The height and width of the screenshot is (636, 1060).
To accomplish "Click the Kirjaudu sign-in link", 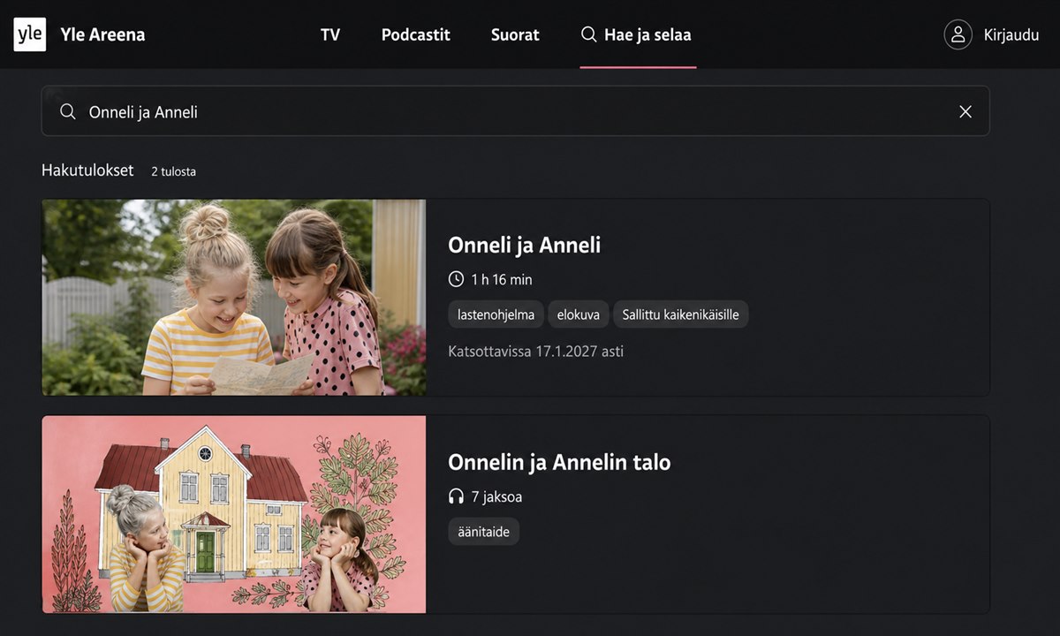I will point(1011,35).
